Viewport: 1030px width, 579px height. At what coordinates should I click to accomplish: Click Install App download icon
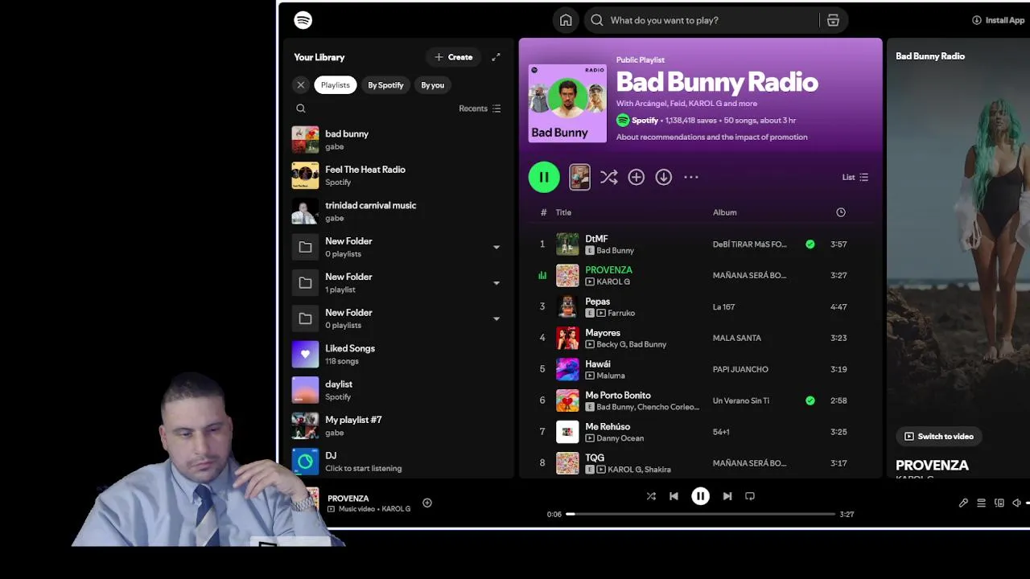977,20
